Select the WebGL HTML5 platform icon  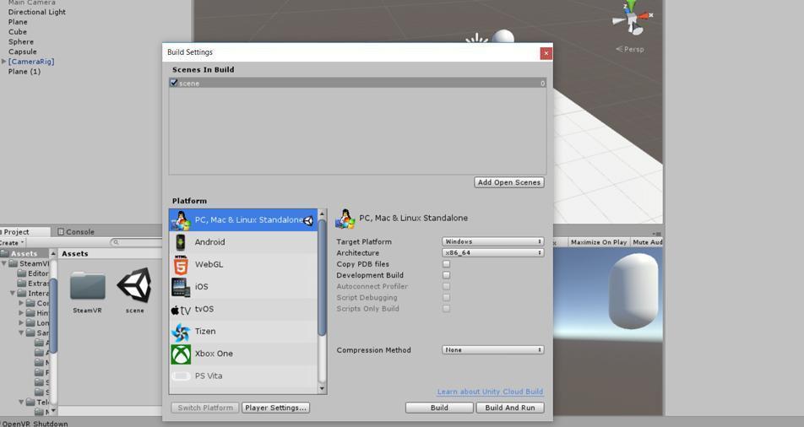click(181, 264)
